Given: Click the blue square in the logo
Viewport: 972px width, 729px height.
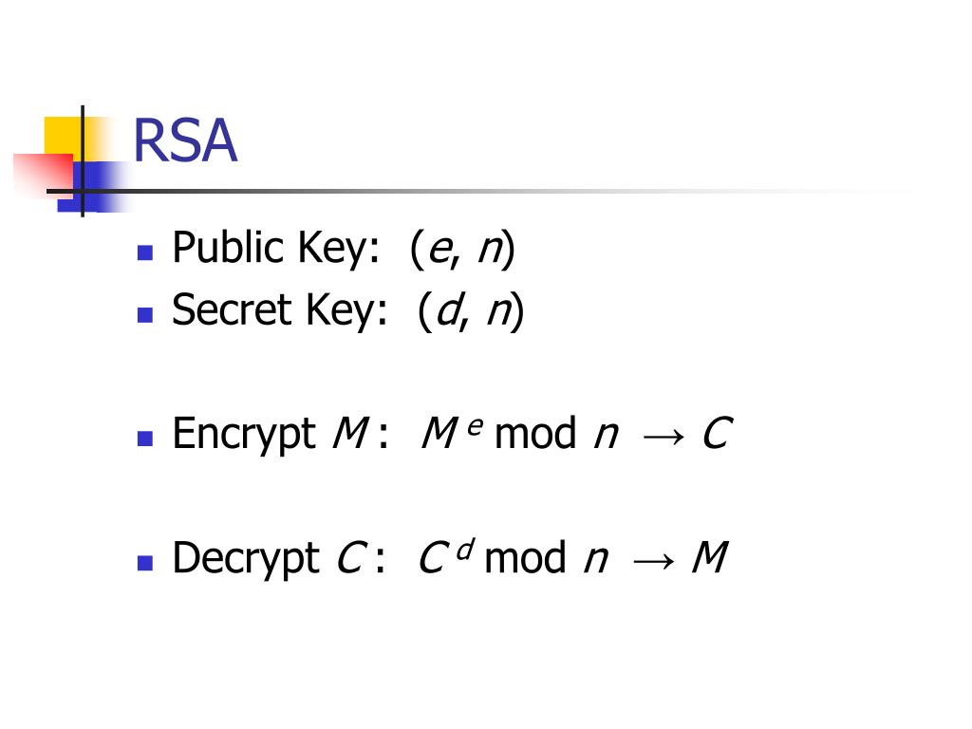Looking at the screenshot, I should coord(93,187).
